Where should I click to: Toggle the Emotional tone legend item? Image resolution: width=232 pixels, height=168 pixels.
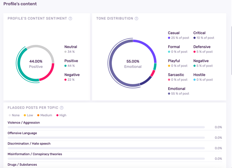(177, 89)
